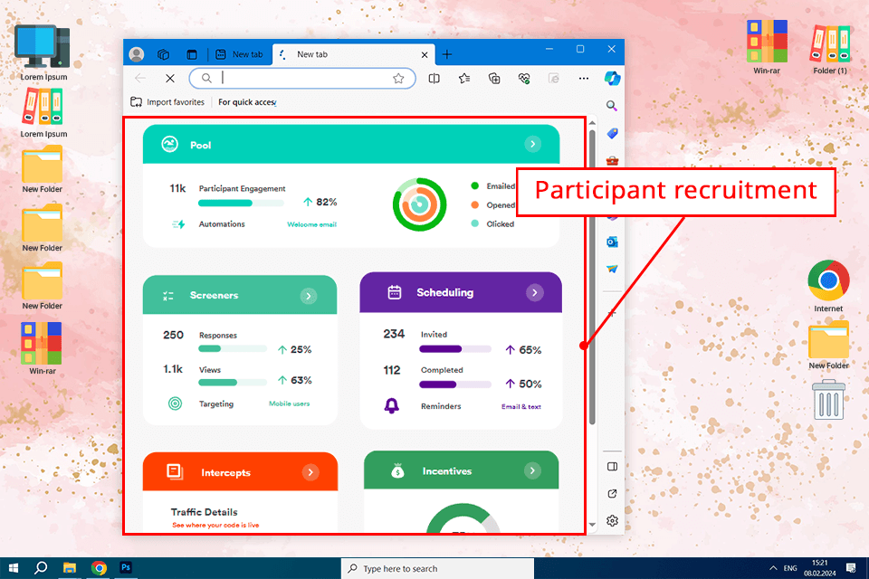The width and height of the screenshot is (869, 579).
Task: Launch the Copilot icon
Action: tap(613, 78)
